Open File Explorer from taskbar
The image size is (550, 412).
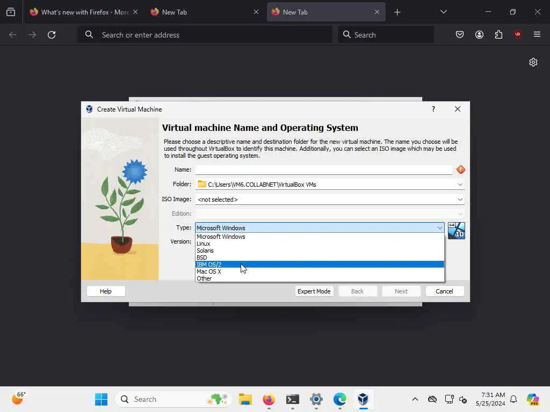tap(245, 399)
